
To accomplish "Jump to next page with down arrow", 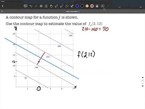I will (x=143, y=86).
